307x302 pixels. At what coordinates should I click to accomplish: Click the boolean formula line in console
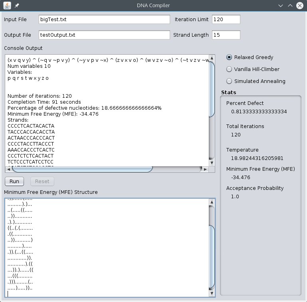click(x=108, y=60)
